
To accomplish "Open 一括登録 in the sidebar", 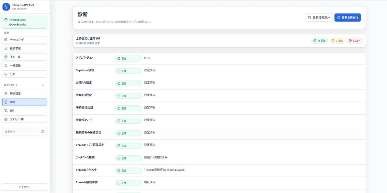I will click(25, 65).
